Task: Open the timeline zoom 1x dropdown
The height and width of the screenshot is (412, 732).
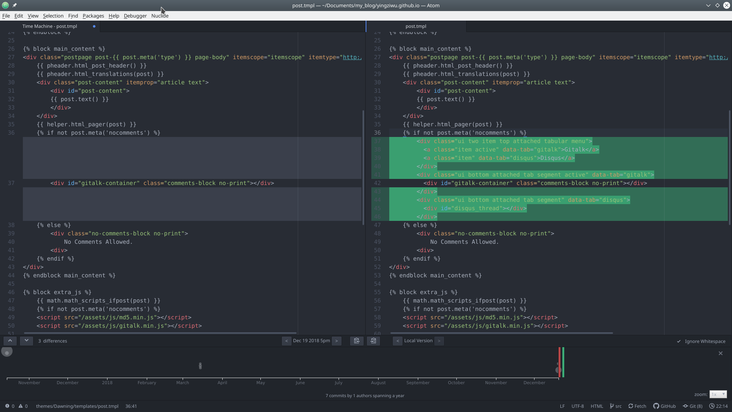Action: point(718,394)
